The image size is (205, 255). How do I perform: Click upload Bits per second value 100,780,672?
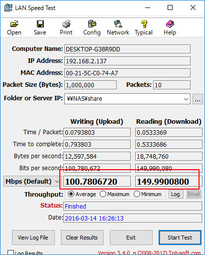97,168
